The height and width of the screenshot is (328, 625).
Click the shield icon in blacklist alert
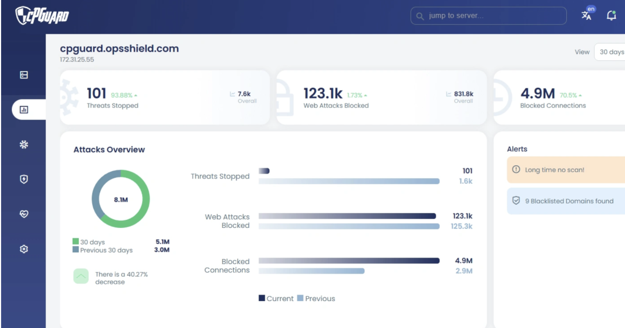[x=516, y=200]
